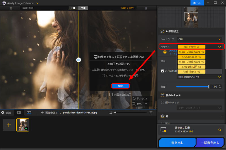
Task: Click the 前 before label tab
Action: 11,8
